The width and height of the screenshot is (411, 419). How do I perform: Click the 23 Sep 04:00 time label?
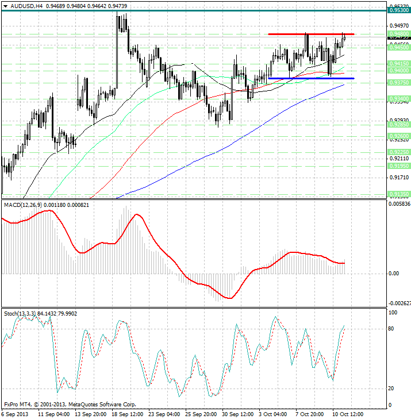(164, 414)
